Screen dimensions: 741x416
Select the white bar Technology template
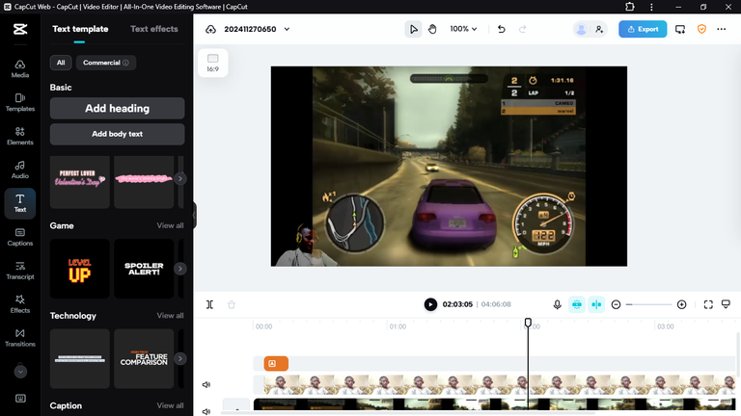coord(80,359)
